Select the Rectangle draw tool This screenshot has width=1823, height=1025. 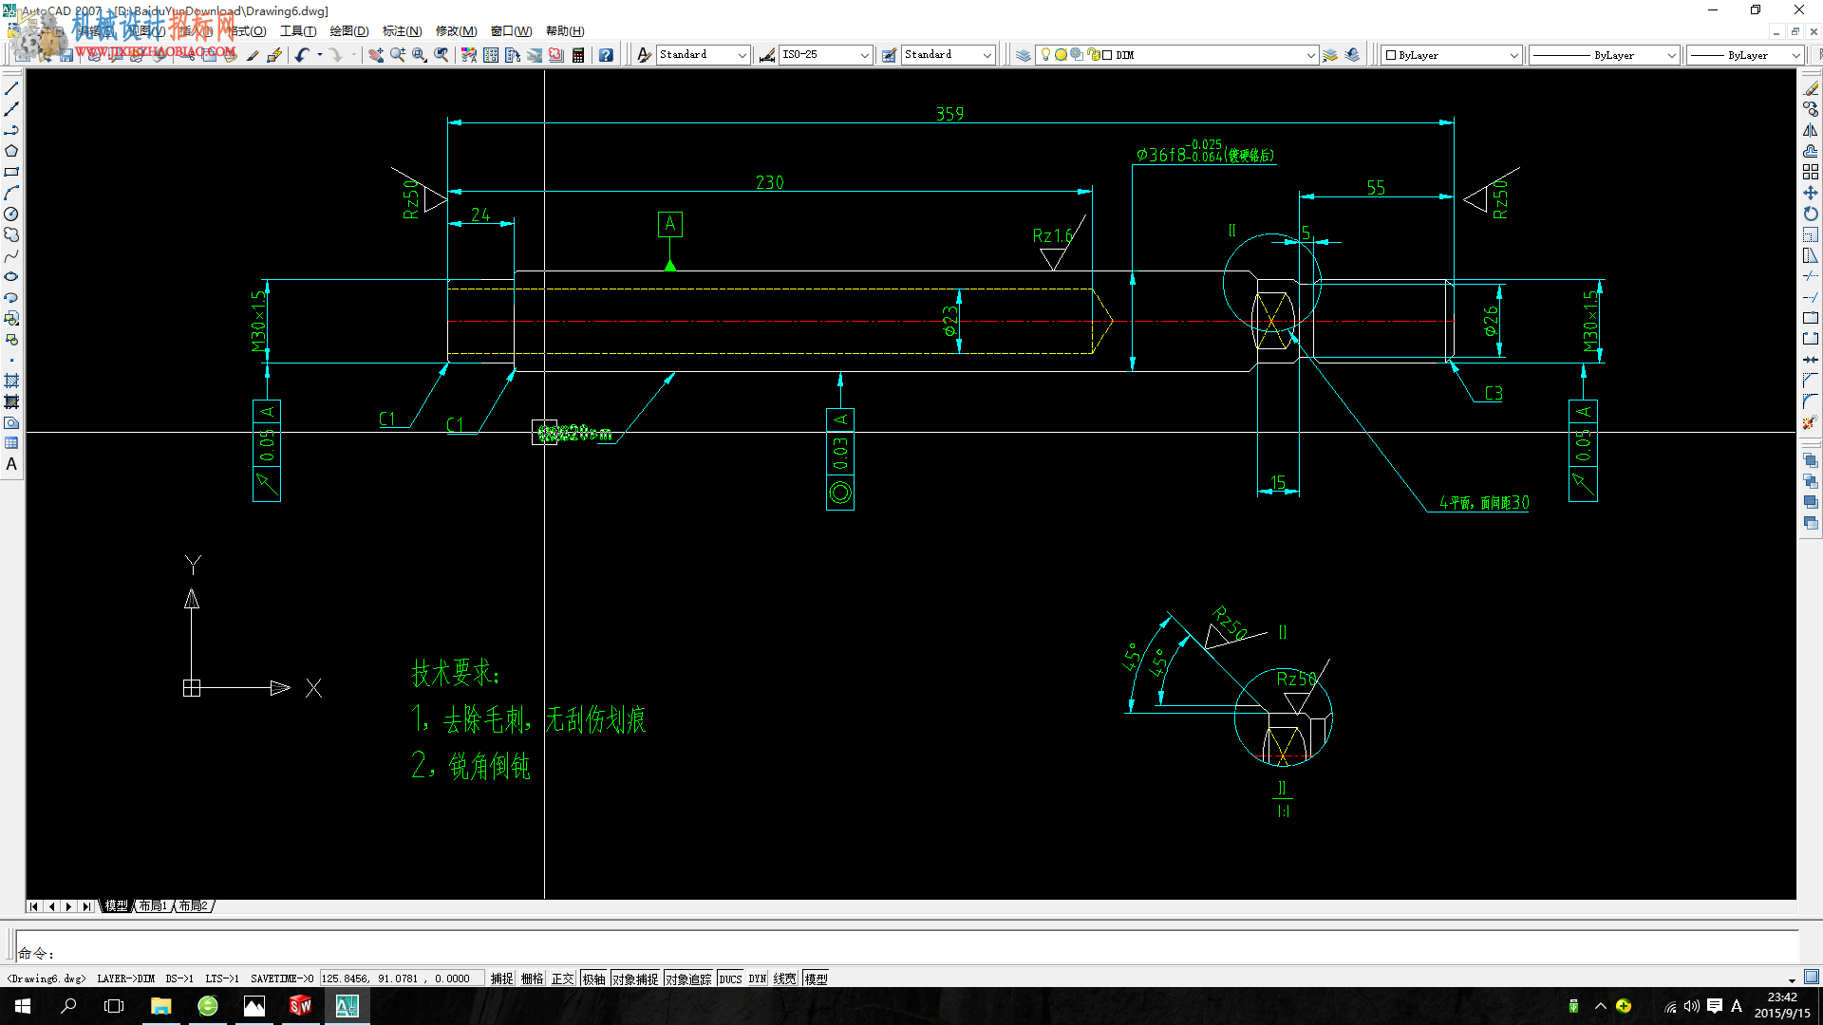11,172
